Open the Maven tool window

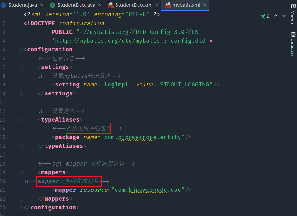point(293,14)
